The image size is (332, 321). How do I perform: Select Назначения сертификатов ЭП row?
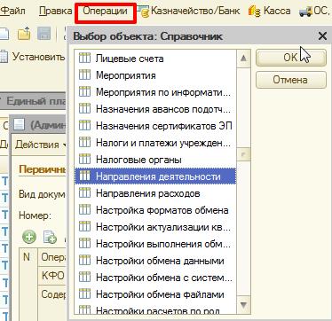[155, 126]
